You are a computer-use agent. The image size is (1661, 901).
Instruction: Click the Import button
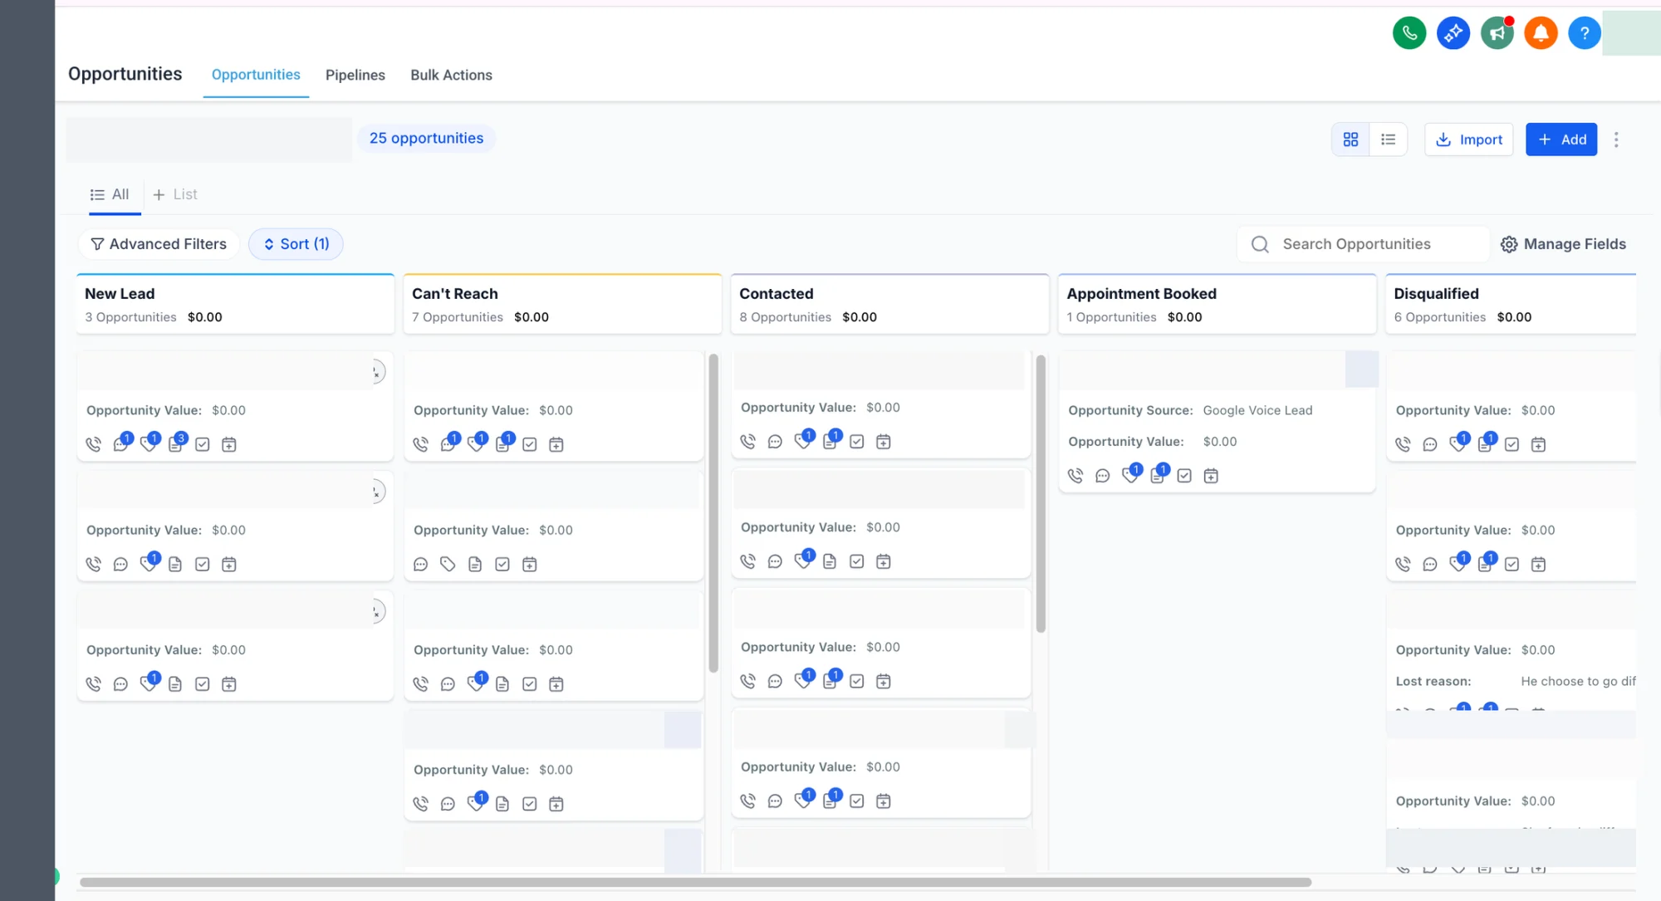tap(1468, 140)
